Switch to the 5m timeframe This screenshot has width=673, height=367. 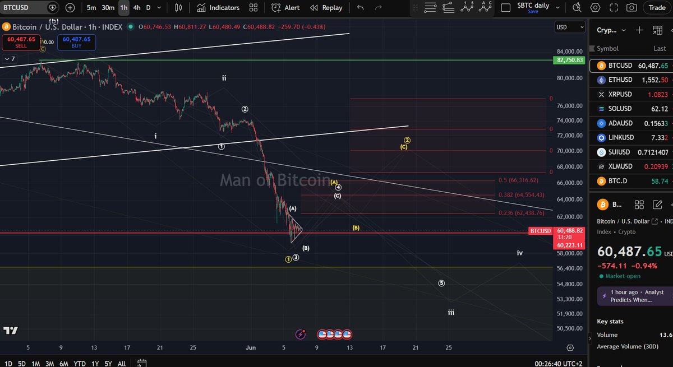pos(91,8)
